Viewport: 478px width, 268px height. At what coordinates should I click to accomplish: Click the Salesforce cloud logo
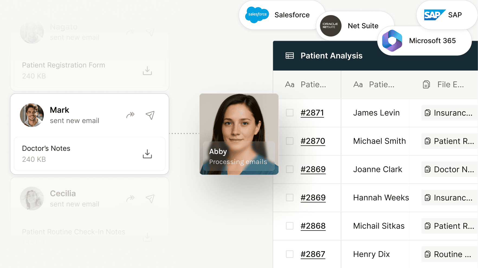point(257,15)
